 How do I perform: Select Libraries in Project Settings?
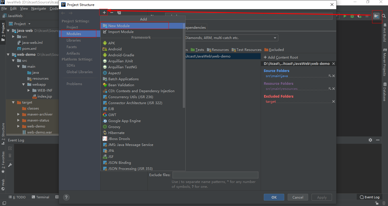pyautogui.click(x=74, y=40)
